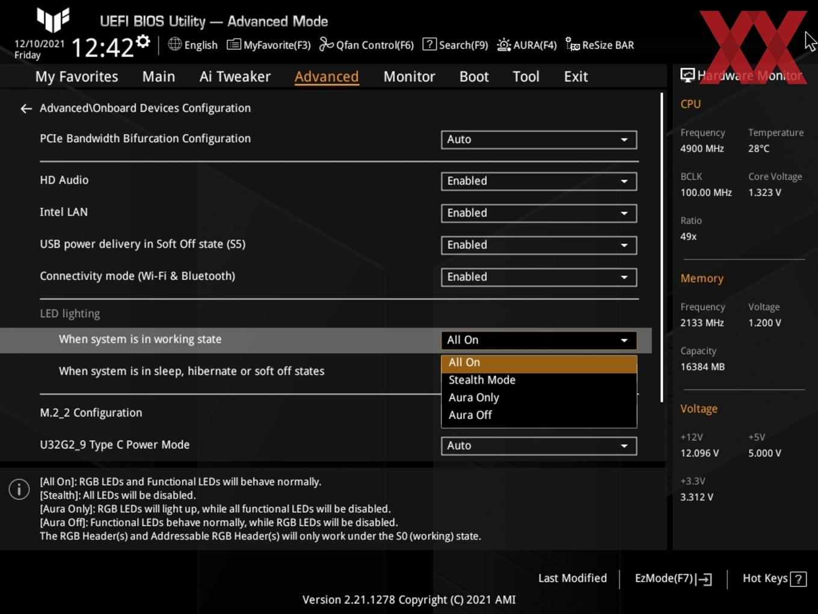The width and height of the screenshot is (818, 614).
Task: Click CPU frequency value 4900 MHz
Action: coord(702,149)
